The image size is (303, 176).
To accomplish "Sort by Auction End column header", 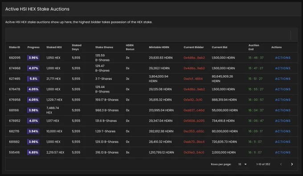I will (254, 47).
